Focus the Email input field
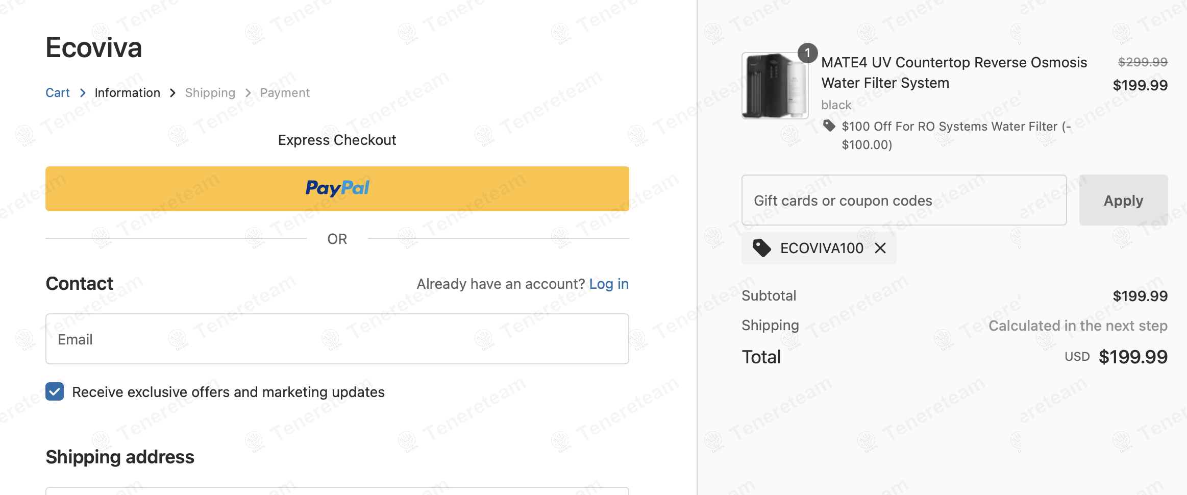1187x495 pixels. pos(337,339)
